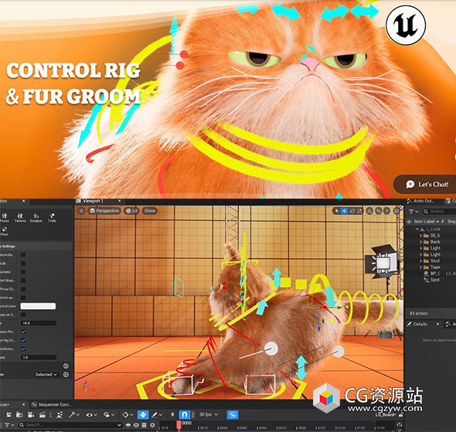Switch to the Viewport 1 tab
This screenshot has width=456, height=432.
pyautogui.click(x=92, y=201)
